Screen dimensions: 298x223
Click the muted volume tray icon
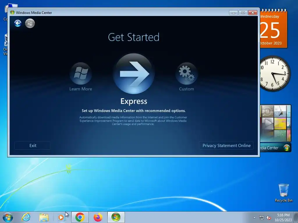click(x=269, y=218)
